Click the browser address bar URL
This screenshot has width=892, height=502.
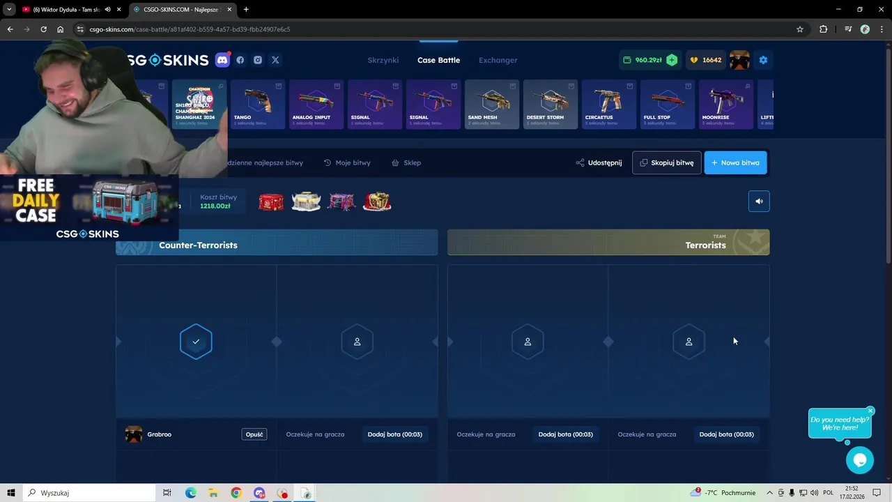[190, 29]
